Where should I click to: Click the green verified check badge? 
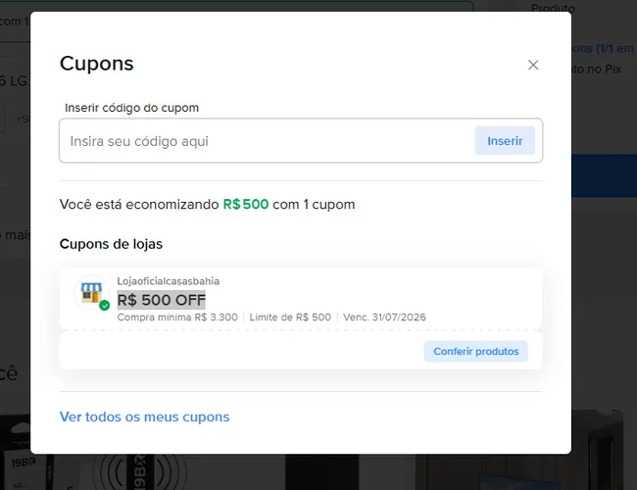105,305
